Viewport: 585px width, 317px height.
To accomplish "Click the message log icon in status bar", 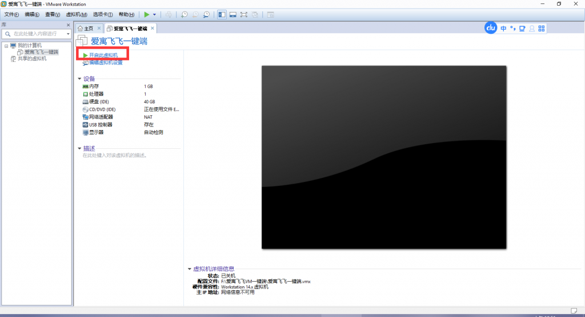I will coord(574,311).
